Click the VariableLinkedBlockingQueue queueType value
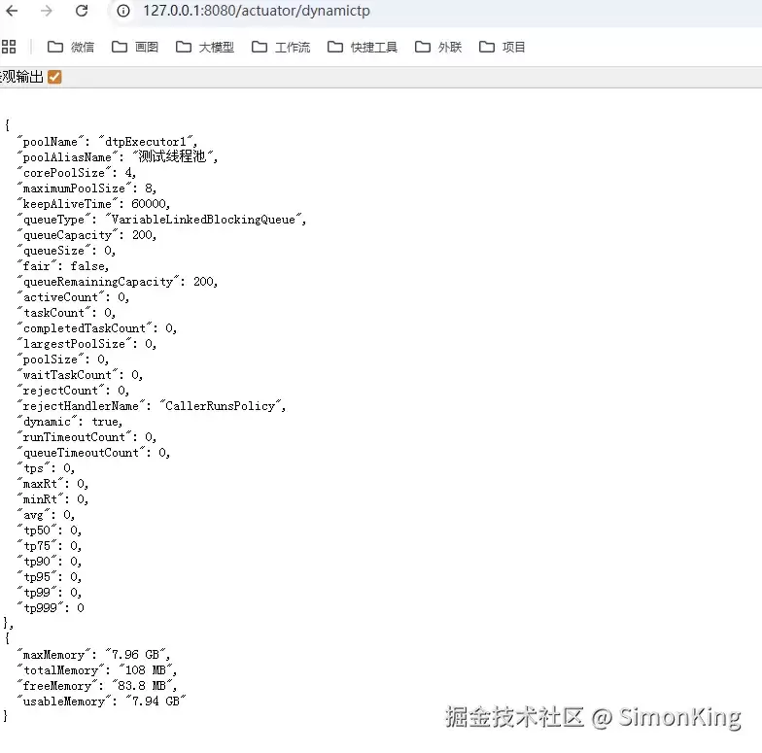The image size is (762, 753). click(x=203, y=220)
